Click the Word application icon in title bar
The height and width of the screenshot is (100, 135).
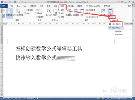pos(2,2)
